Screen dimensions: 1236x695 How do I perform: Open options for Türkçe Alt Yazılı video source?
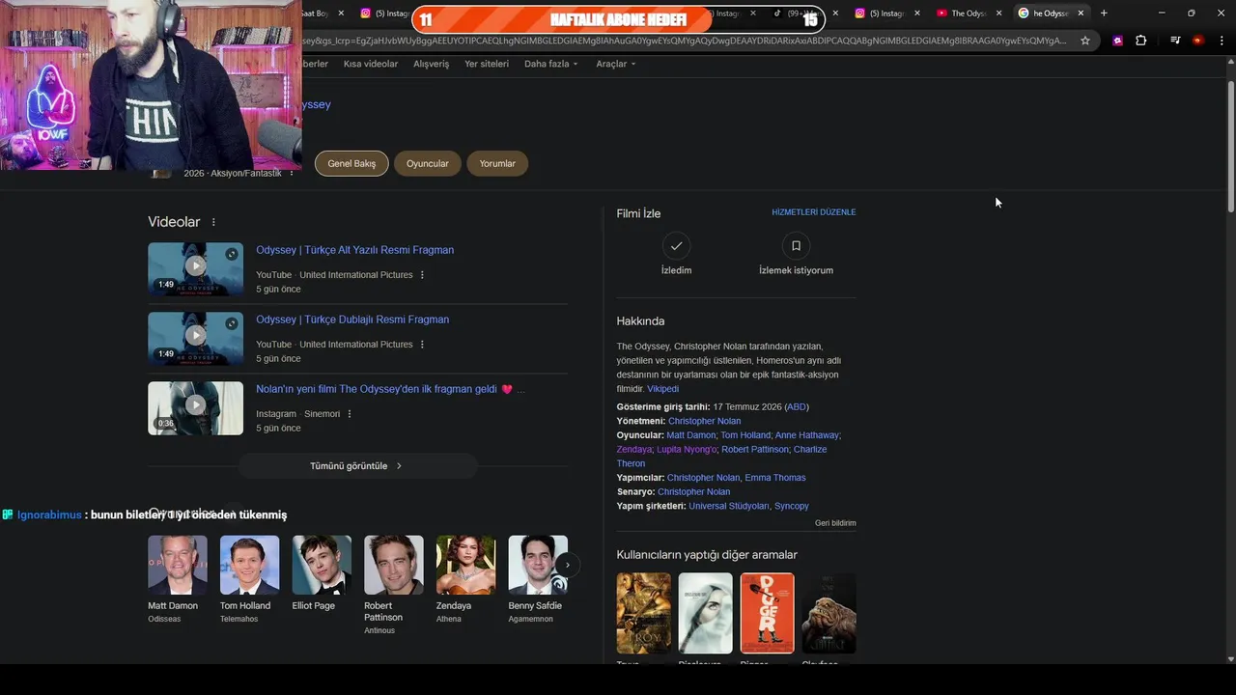coord(422,275)
